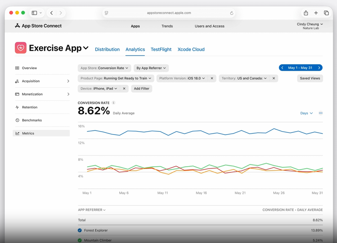Reload the page using refresh icon
Image resolution: width=337 pixels, height=243 pixels.
click(x=231, y=13)
